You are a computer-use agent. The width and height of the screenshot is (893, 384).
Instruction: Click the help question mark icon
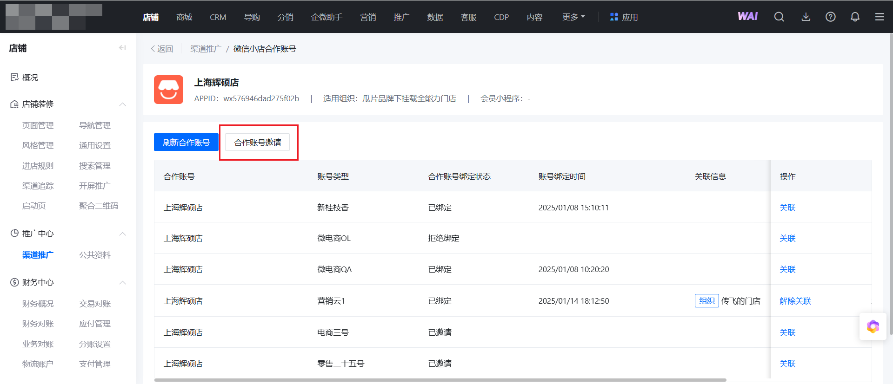click(830, 17)
